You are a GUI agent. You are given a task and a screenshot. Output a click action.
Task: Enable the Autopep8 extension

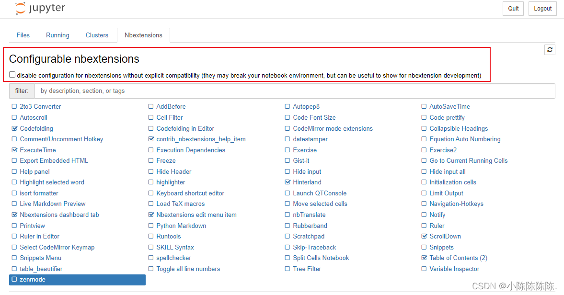coord(287,106)
